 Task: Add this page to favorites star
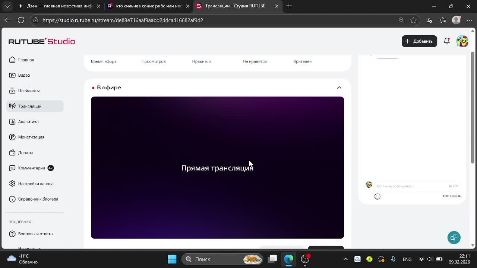[x=413, y=20]
